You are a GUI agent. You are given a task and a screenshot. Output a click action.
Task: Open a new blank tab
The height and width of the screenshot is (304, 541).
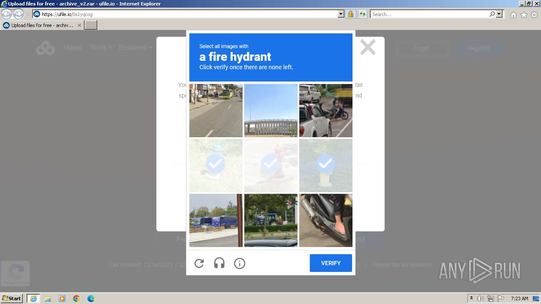(91, 25)
